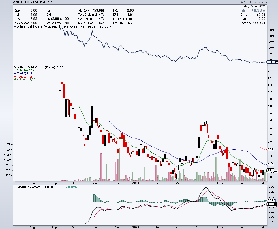The height and width of the screenshot is (229, 278).
Task: Click the Optionable 'no' value
Action: pos(67,23)
